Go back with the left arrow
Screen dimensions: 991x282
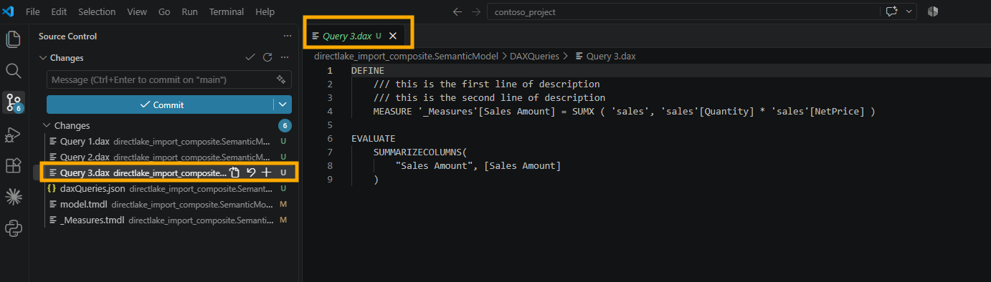coord(457,11)
